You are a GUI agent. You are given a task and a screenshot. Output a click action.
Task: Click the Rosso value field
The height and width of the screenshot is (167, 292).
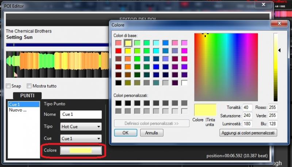click(x=273, y=107)
